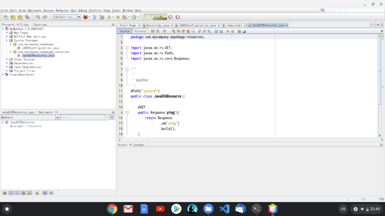Click the Firefox browser selector icon
385x216 pixels.
[x=86, y=17]
